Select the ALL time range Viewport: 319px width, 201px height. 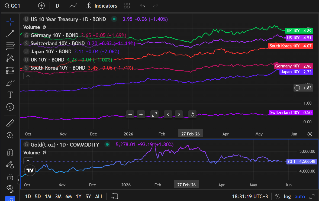coord(99,196)
